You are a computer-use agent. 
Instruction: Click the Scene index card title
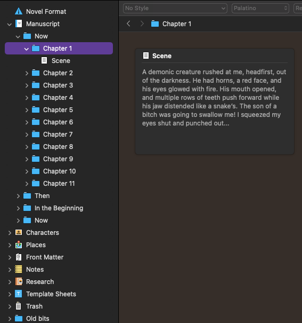pos(162,56)
